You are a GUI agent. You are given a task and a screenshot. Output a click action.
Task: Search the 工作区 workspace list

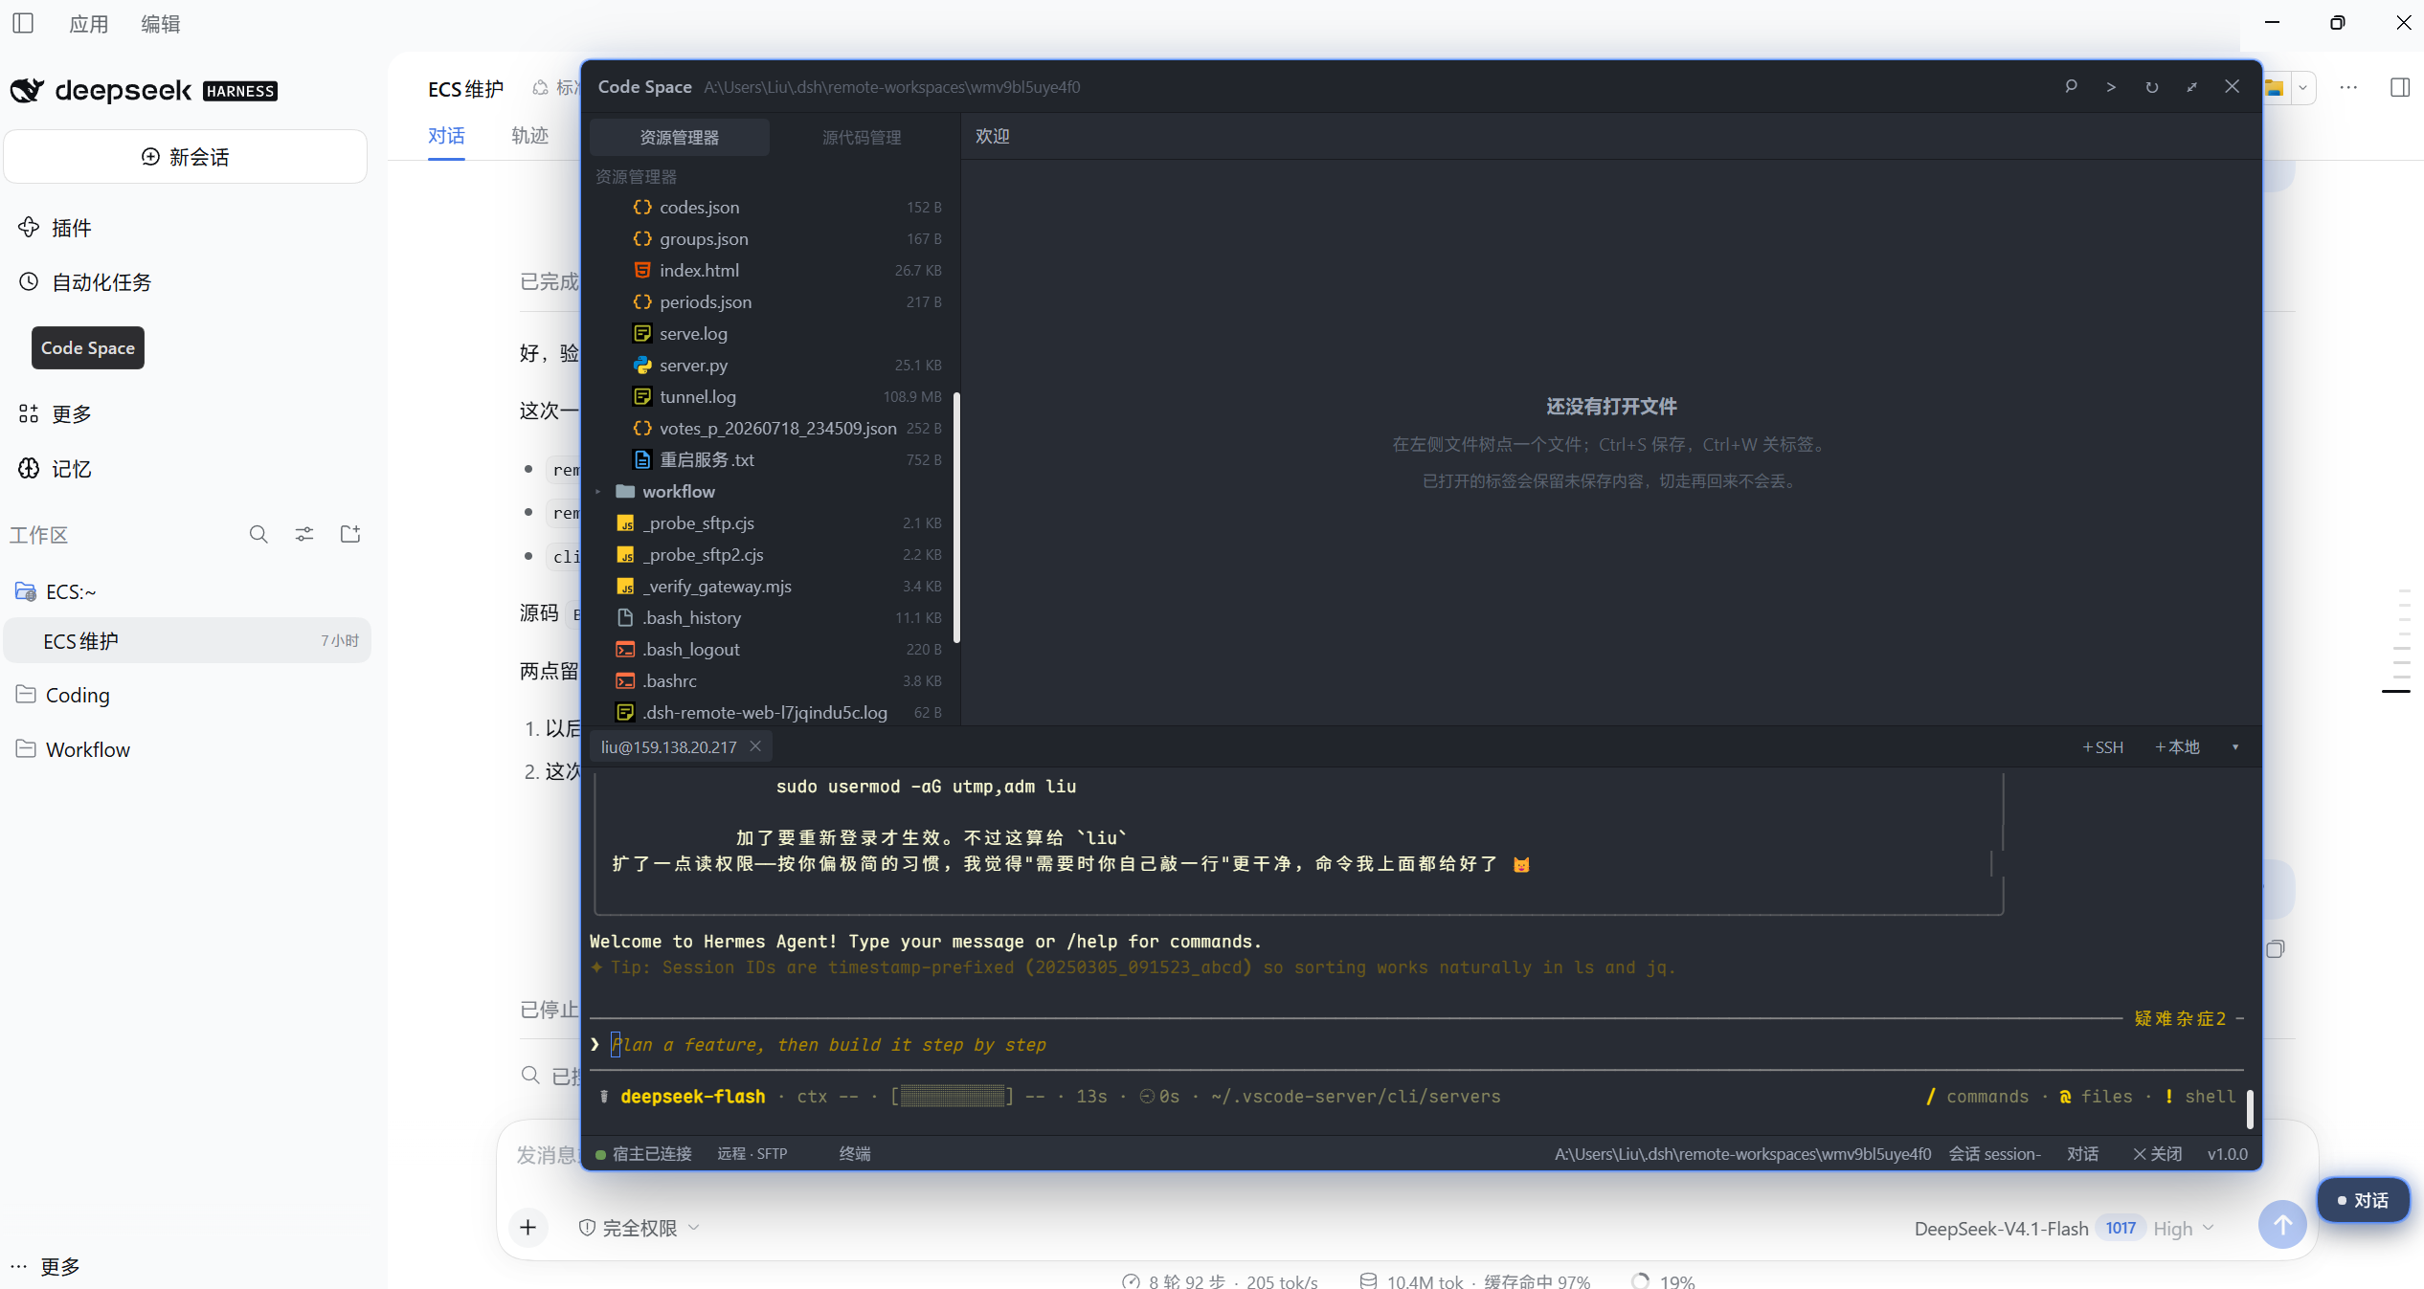click(x=258, y=534)
